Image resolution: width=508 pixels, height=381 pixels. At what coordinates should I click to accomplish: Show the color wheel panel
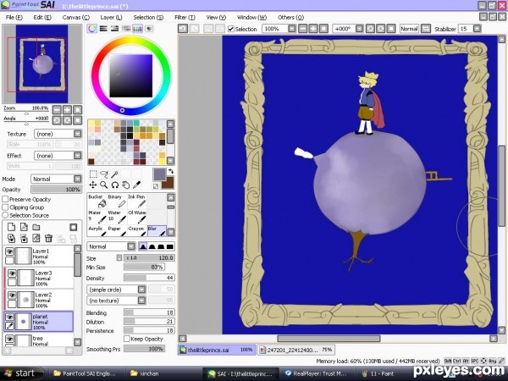(92, 29)
